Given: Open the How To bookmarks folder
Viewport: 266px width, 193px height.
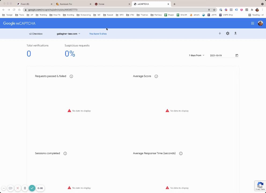Looking at the screenshot, I should pyautogui.click(x=55, y=15).
